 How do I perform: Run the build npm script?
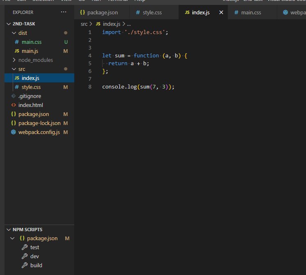[x=36, y=265]
